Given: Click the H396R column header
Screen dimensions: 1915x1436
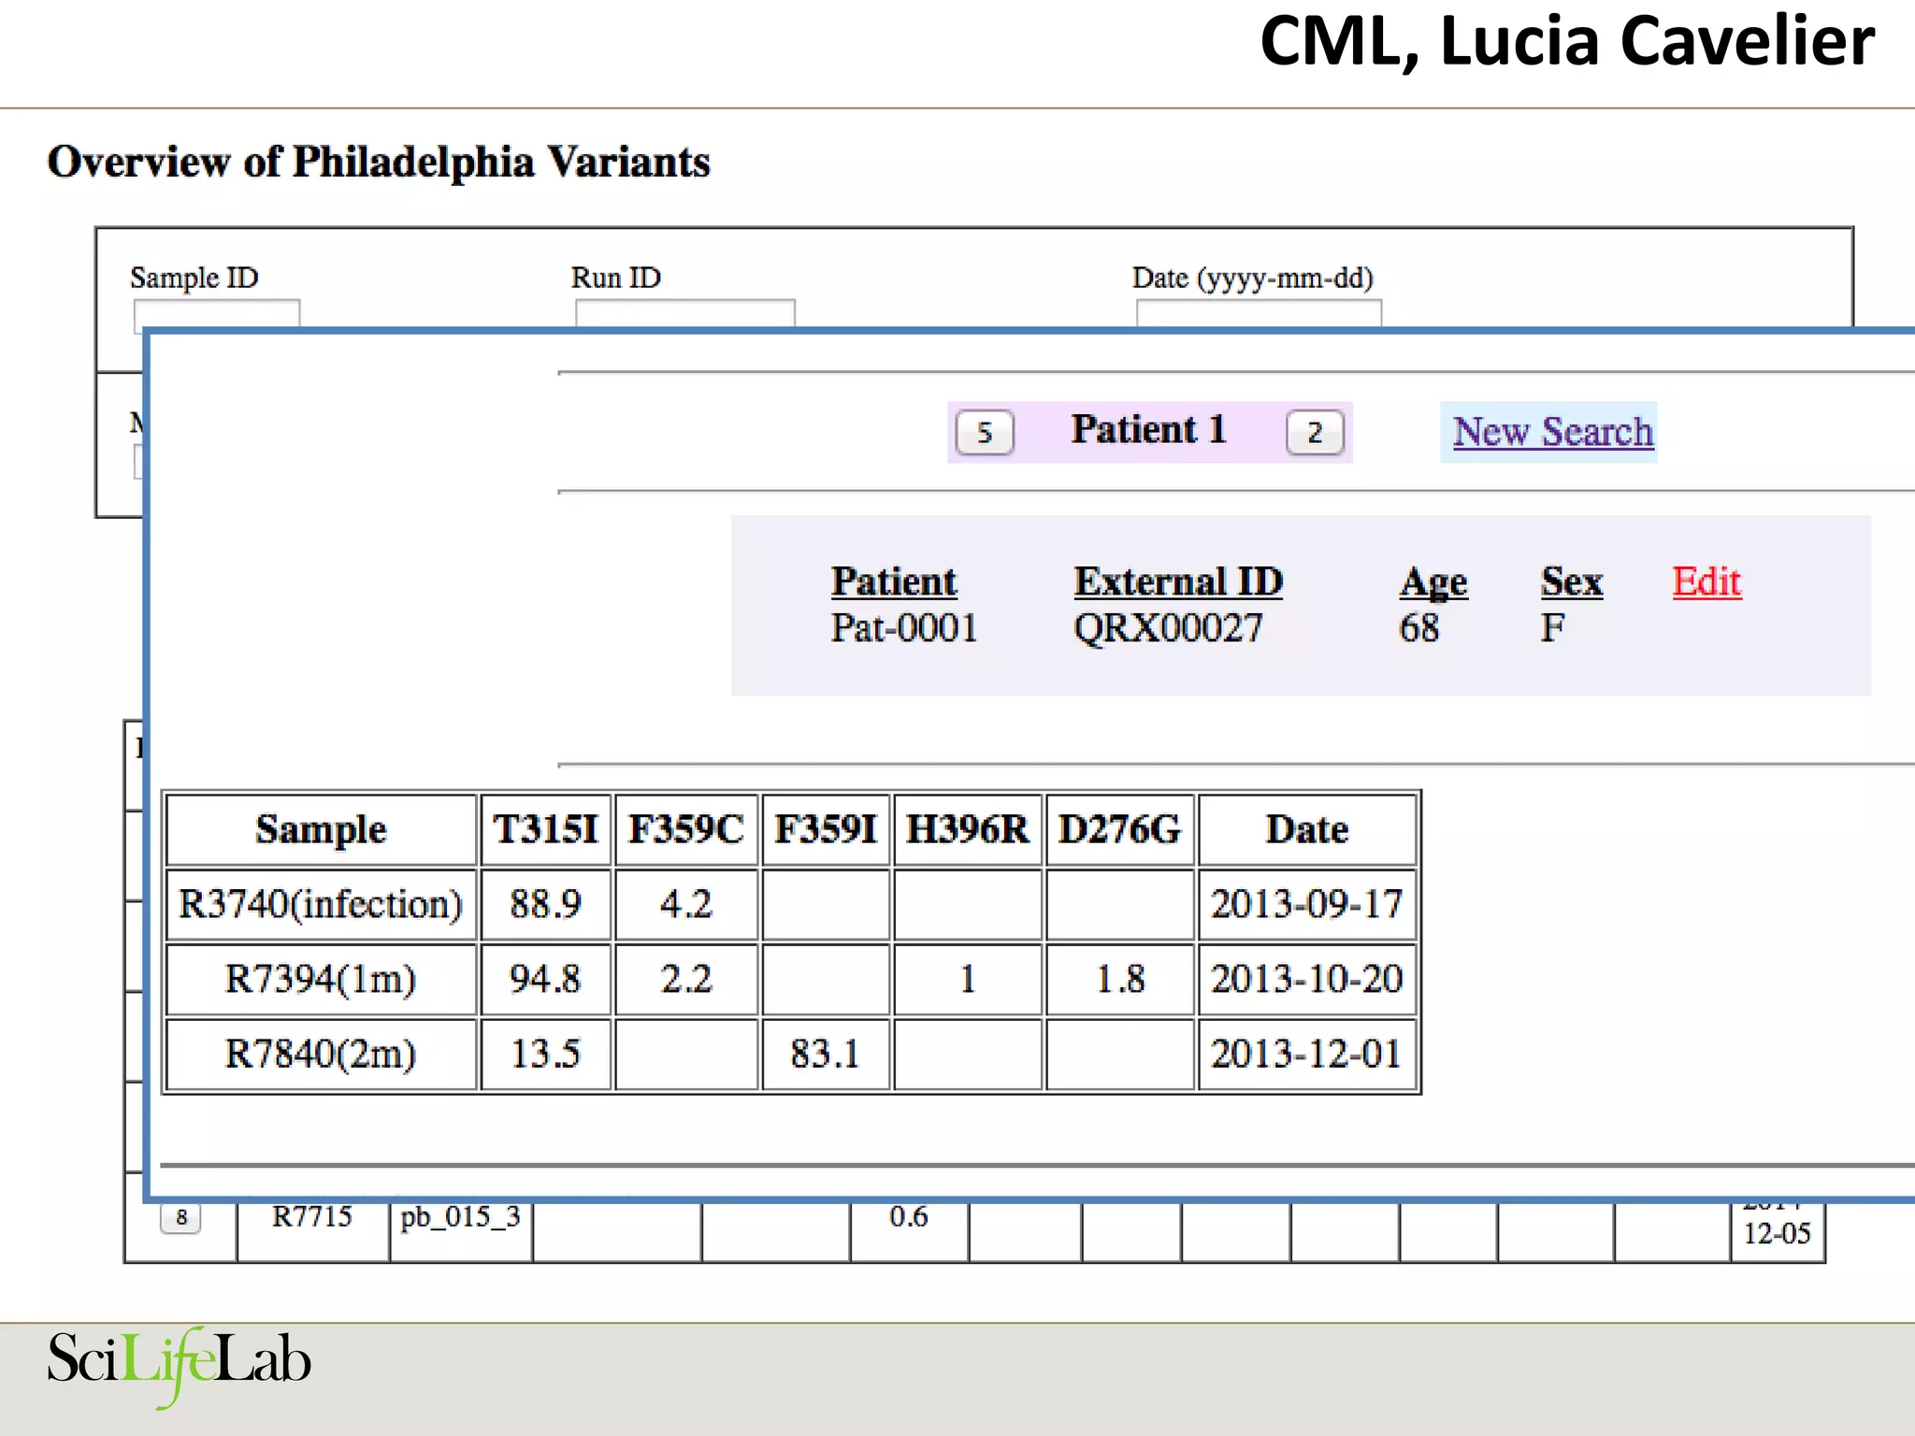Looking at the screenshot, I should [968, 830].
